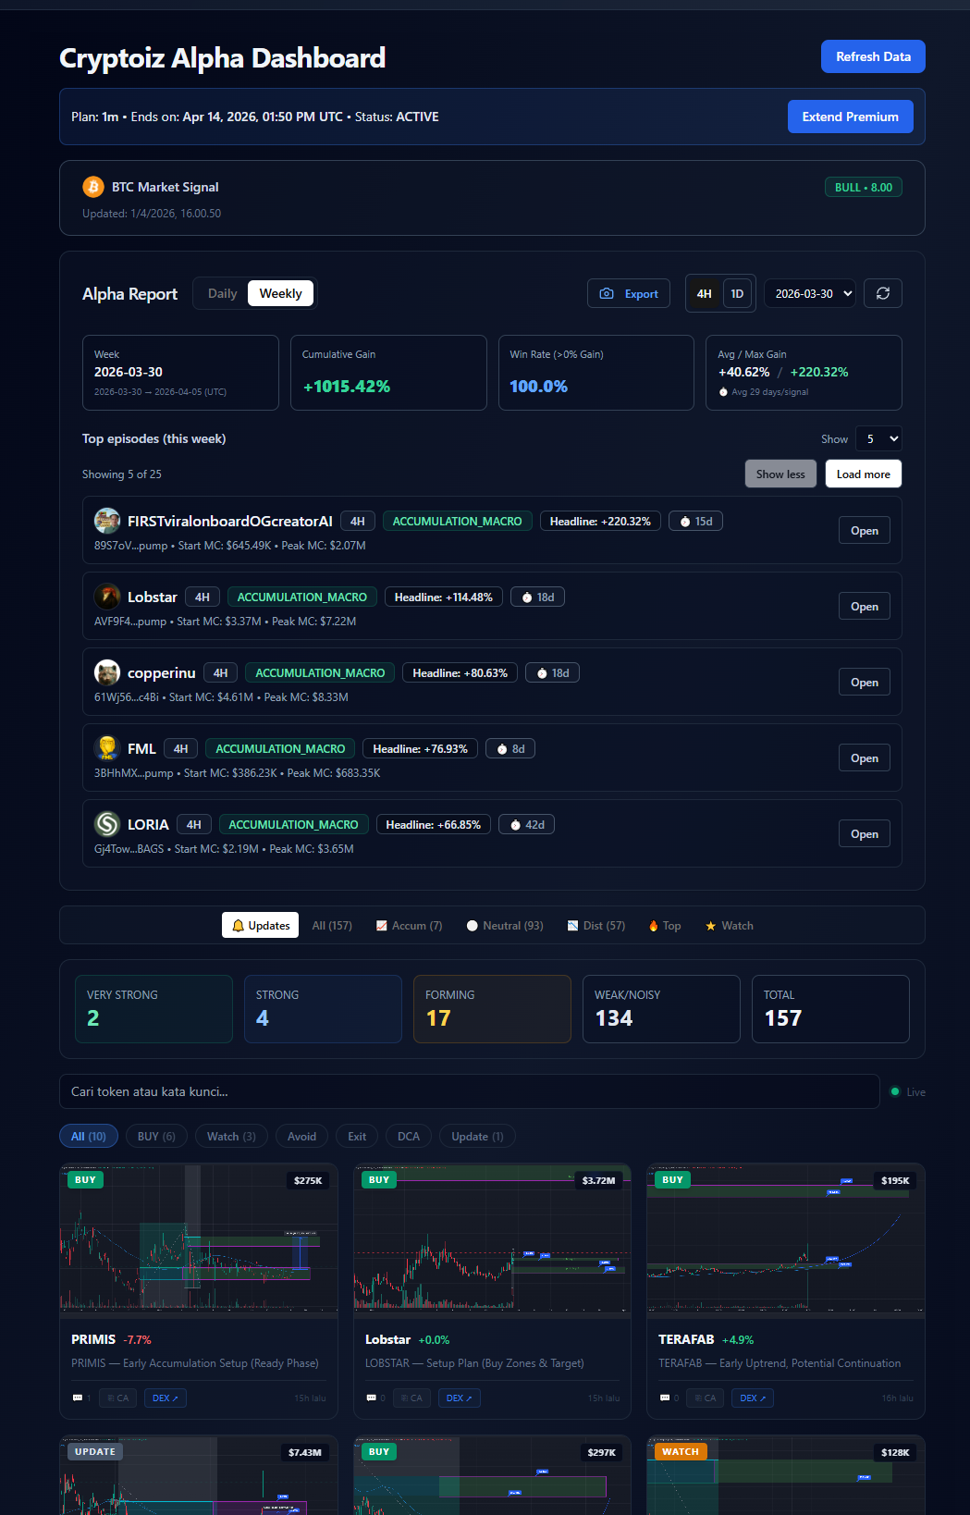Open the LORIA episode
The height and width of the screenshot is (1515, 970).
865,833
